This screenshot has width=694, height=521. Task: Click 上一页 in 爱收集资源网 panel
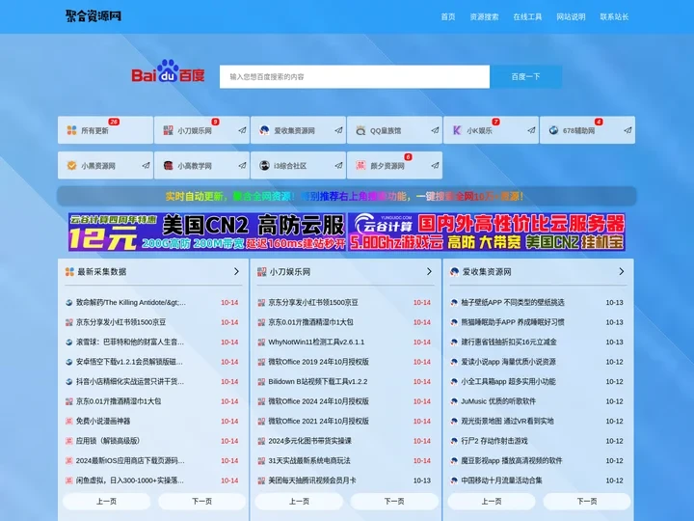pyautogui.click(x=492, y=501)
